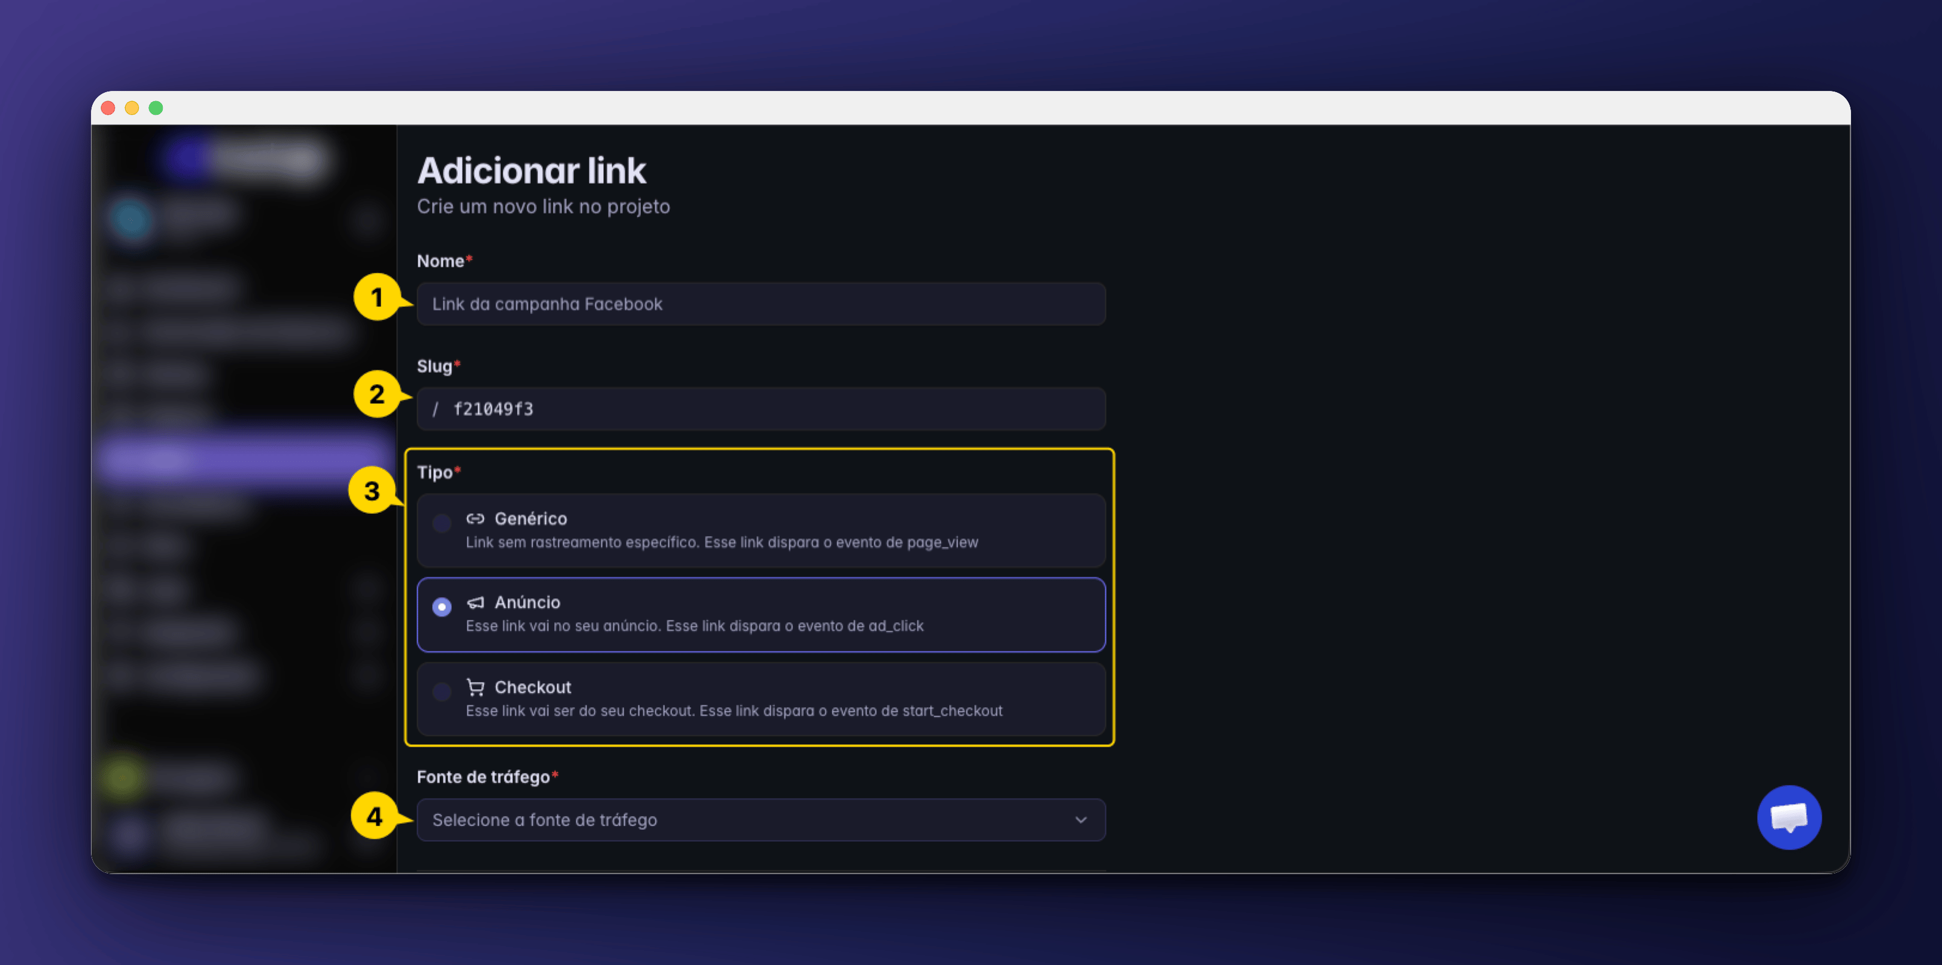Click the 'Slug' field label
This screenshot has width=1942, height=965.
(434, 366)
